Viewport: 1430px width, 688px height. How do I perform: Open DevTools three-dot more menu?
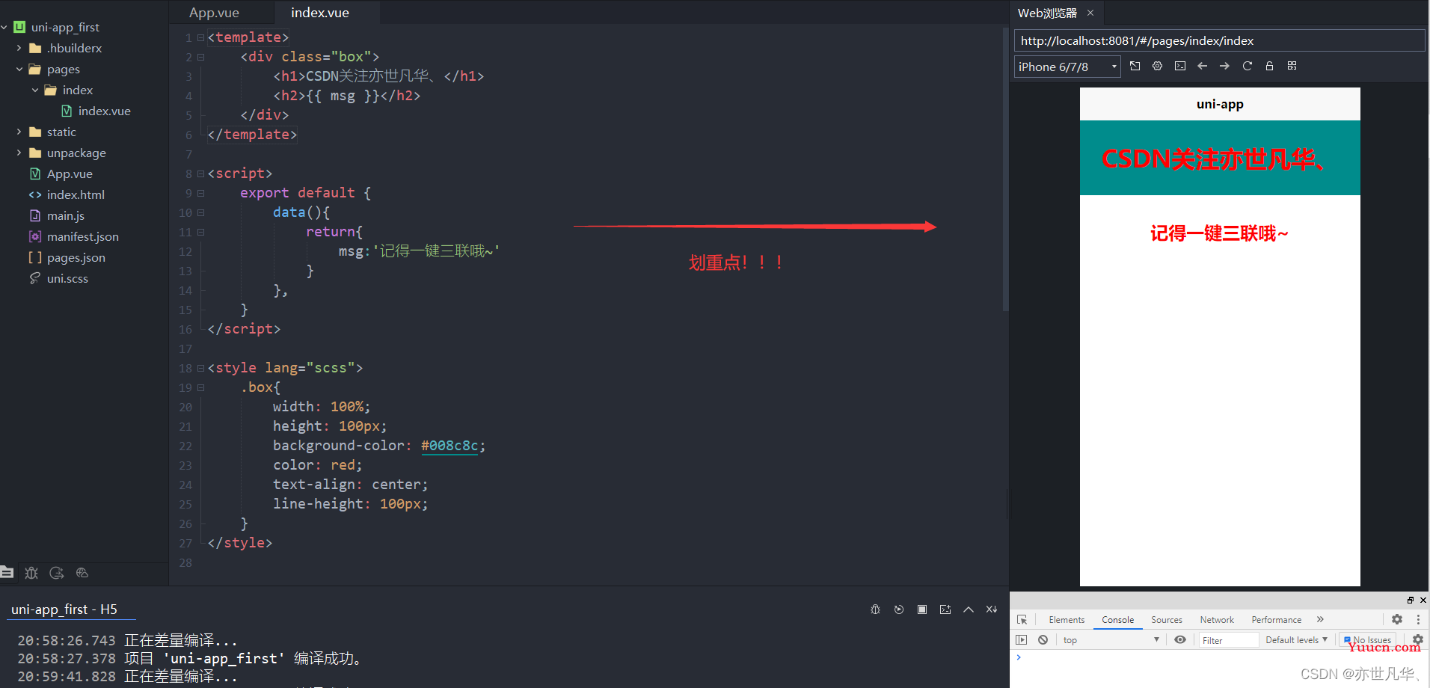point(1418,619)
